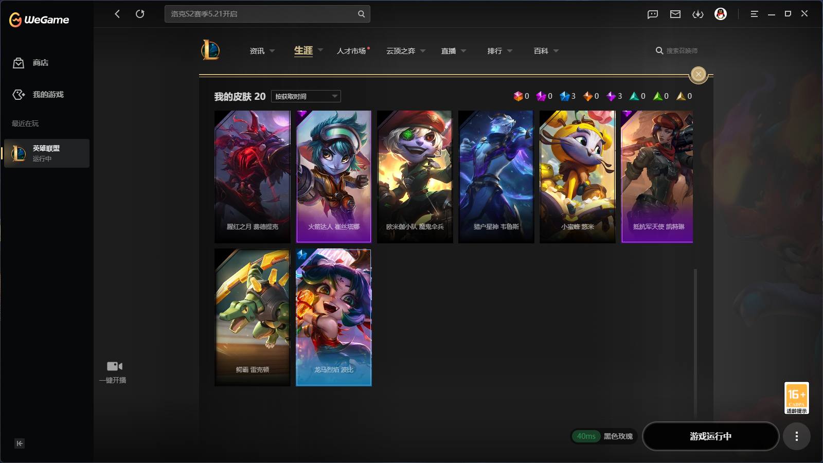
Task: Open the chat messages icon
Action: (653, 14)
